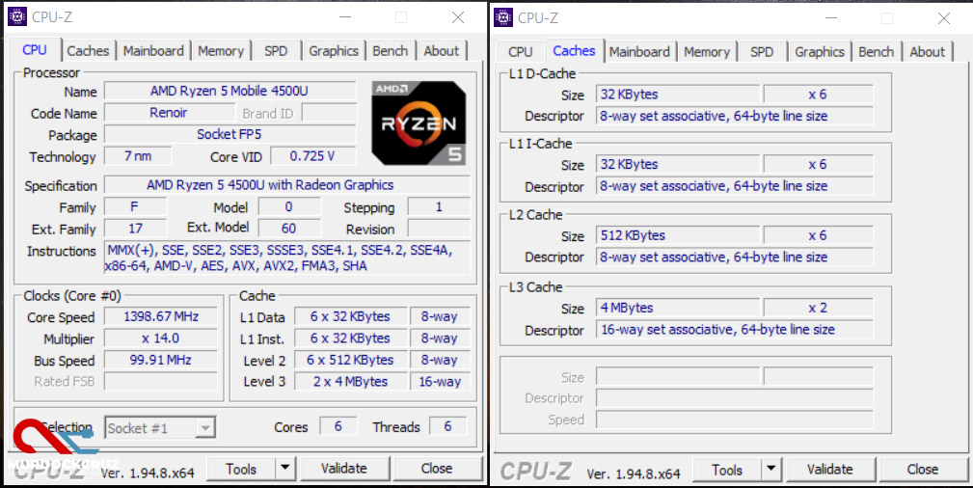This screenshot has width=973, height=488.
Task: Open SPD tab in left CPU-Z window
Action: 276,51
